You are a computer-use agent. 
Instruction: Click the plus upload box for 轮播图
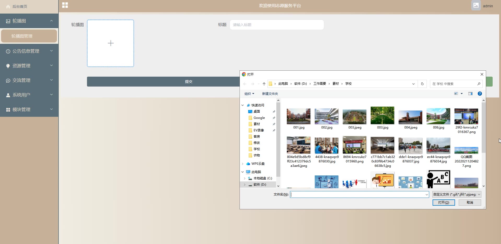(x=110, y=43)
